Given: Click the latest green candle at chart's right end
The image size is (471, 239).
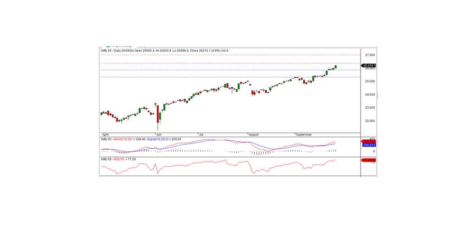Looking at the screenshot, I should pyautogui.click(x=336, y=67).
